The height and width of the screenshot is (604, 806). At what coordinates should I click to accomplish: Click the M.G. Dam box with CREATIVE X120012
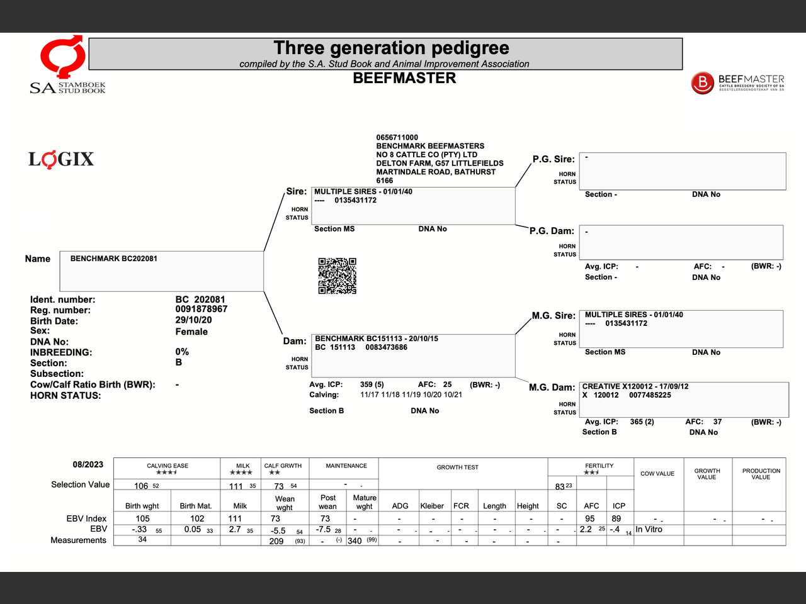coord(684,400)
